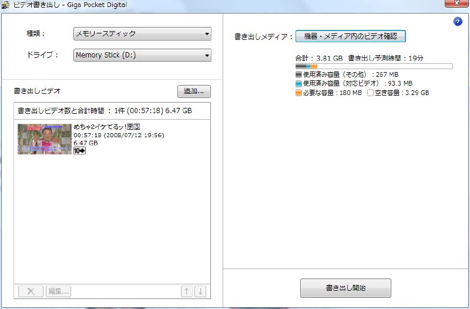
Task: Click the gray 使用済み容量（その他） color swatch
Action: coord(298,74)
